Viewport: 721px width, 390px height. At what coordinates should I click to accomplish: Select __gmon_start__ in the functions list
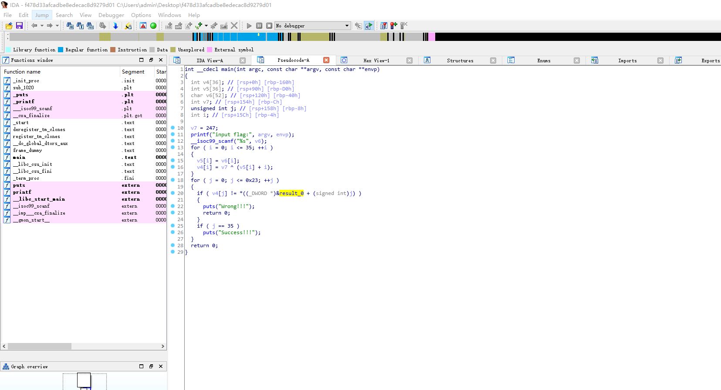click(x=85, y=220)
